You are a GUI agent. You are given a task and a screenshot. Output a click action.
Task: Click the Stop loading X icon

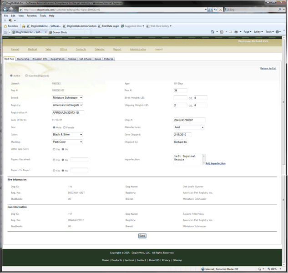point(221,9)
